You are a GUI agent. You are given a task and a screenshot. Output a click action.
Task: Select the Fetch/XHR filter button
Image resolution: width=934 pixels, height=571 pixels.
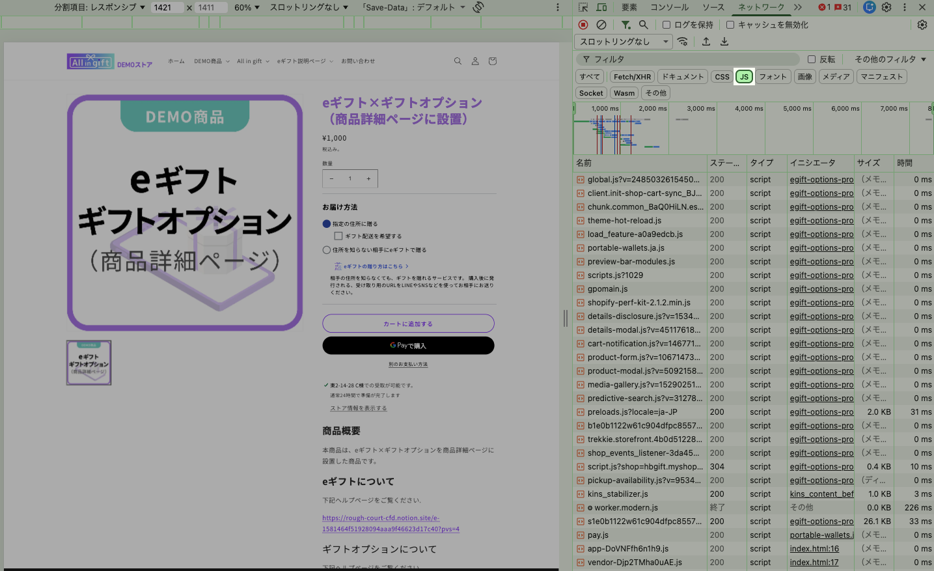pyautogui.click(x=632, y=77)
